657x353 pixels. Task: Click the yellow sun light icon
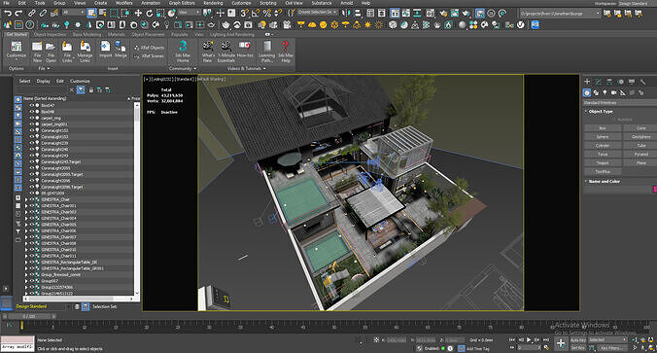[x=368, y=25]
